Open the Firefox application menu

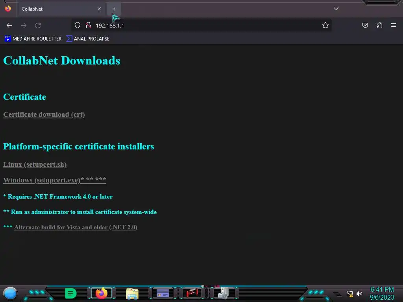(x=394, y=25)
